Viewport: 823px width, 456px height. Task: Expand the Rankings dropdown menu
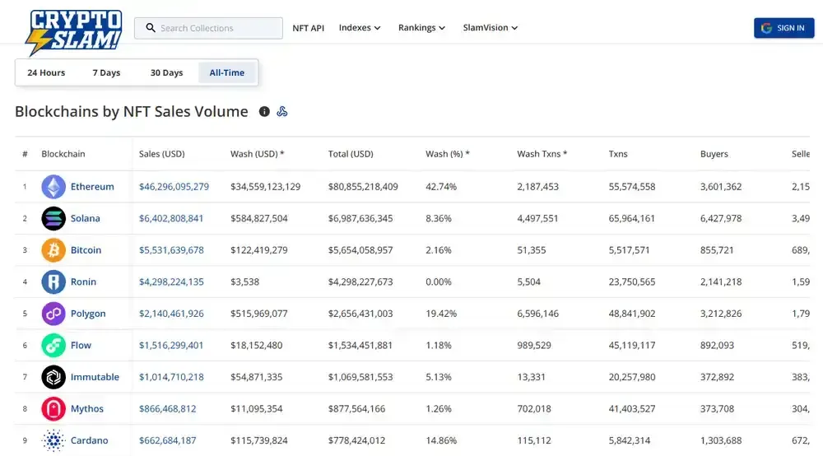[x=421, y=28]
